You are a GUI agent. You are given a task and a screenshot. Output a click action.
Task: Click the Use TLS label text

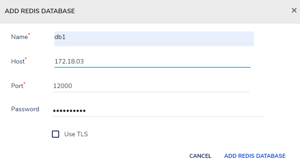pyautogui.click(x=76, y=134)
